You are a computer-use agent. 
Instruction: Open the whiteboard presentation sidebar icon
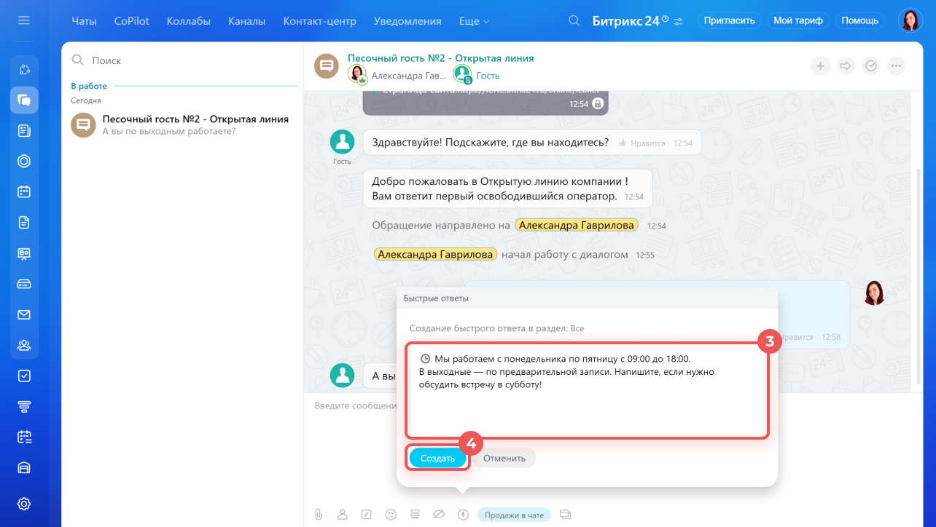(24, 253)
